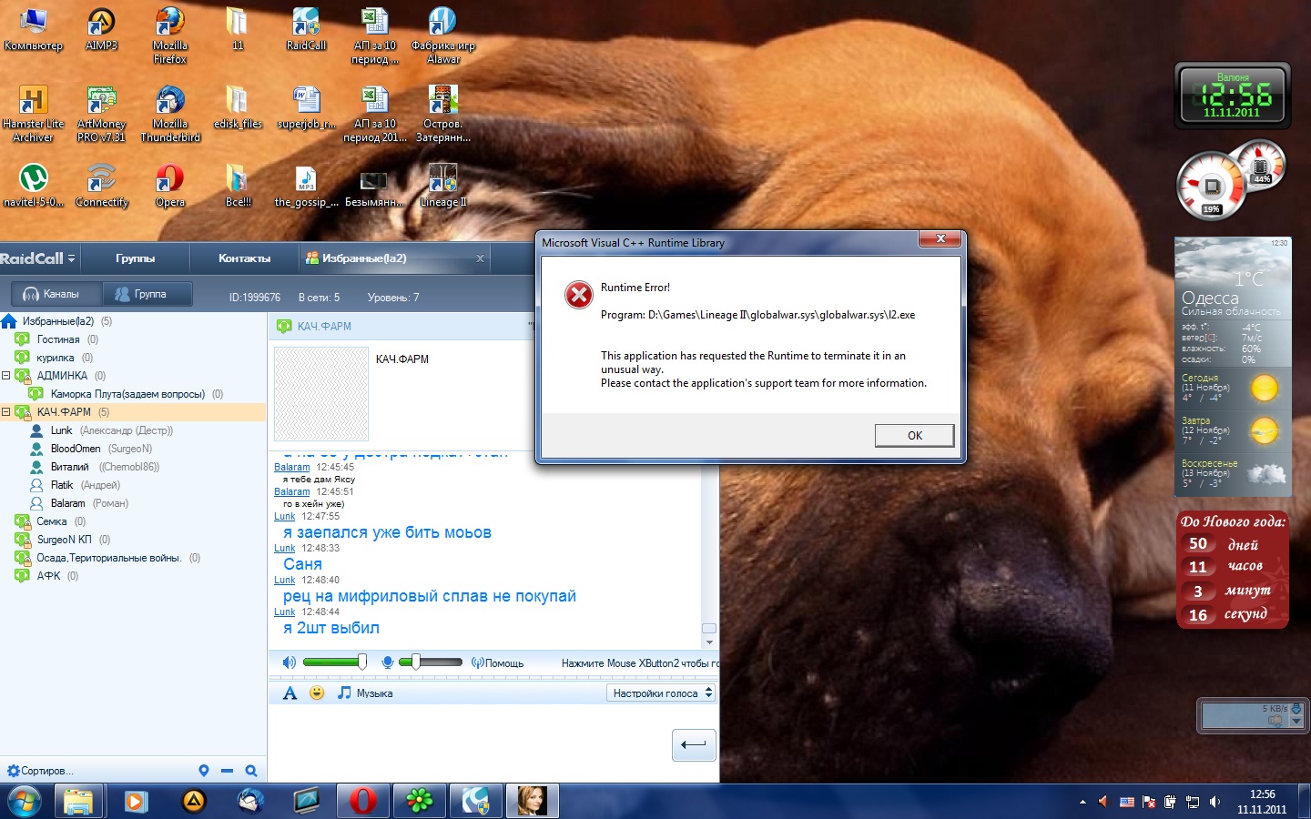Click the send message enter button
The height and width of the screenshot is (819, 1311).
tap(694, 744)
